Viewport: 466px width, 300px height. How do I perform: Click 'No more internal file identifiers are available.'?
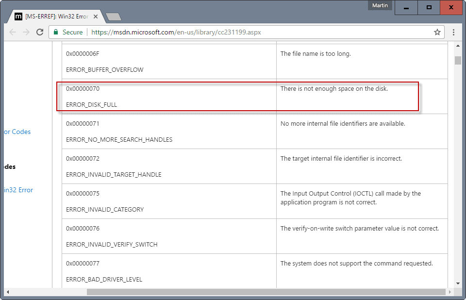[343, 124]
